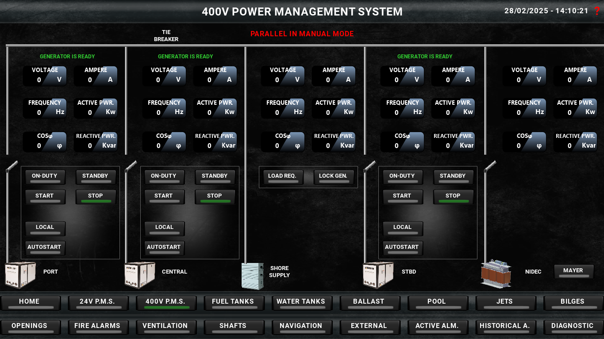The height and width of the screenshot is (339, 604).
Task: Start the PORT generator
Action: [45, 197]
